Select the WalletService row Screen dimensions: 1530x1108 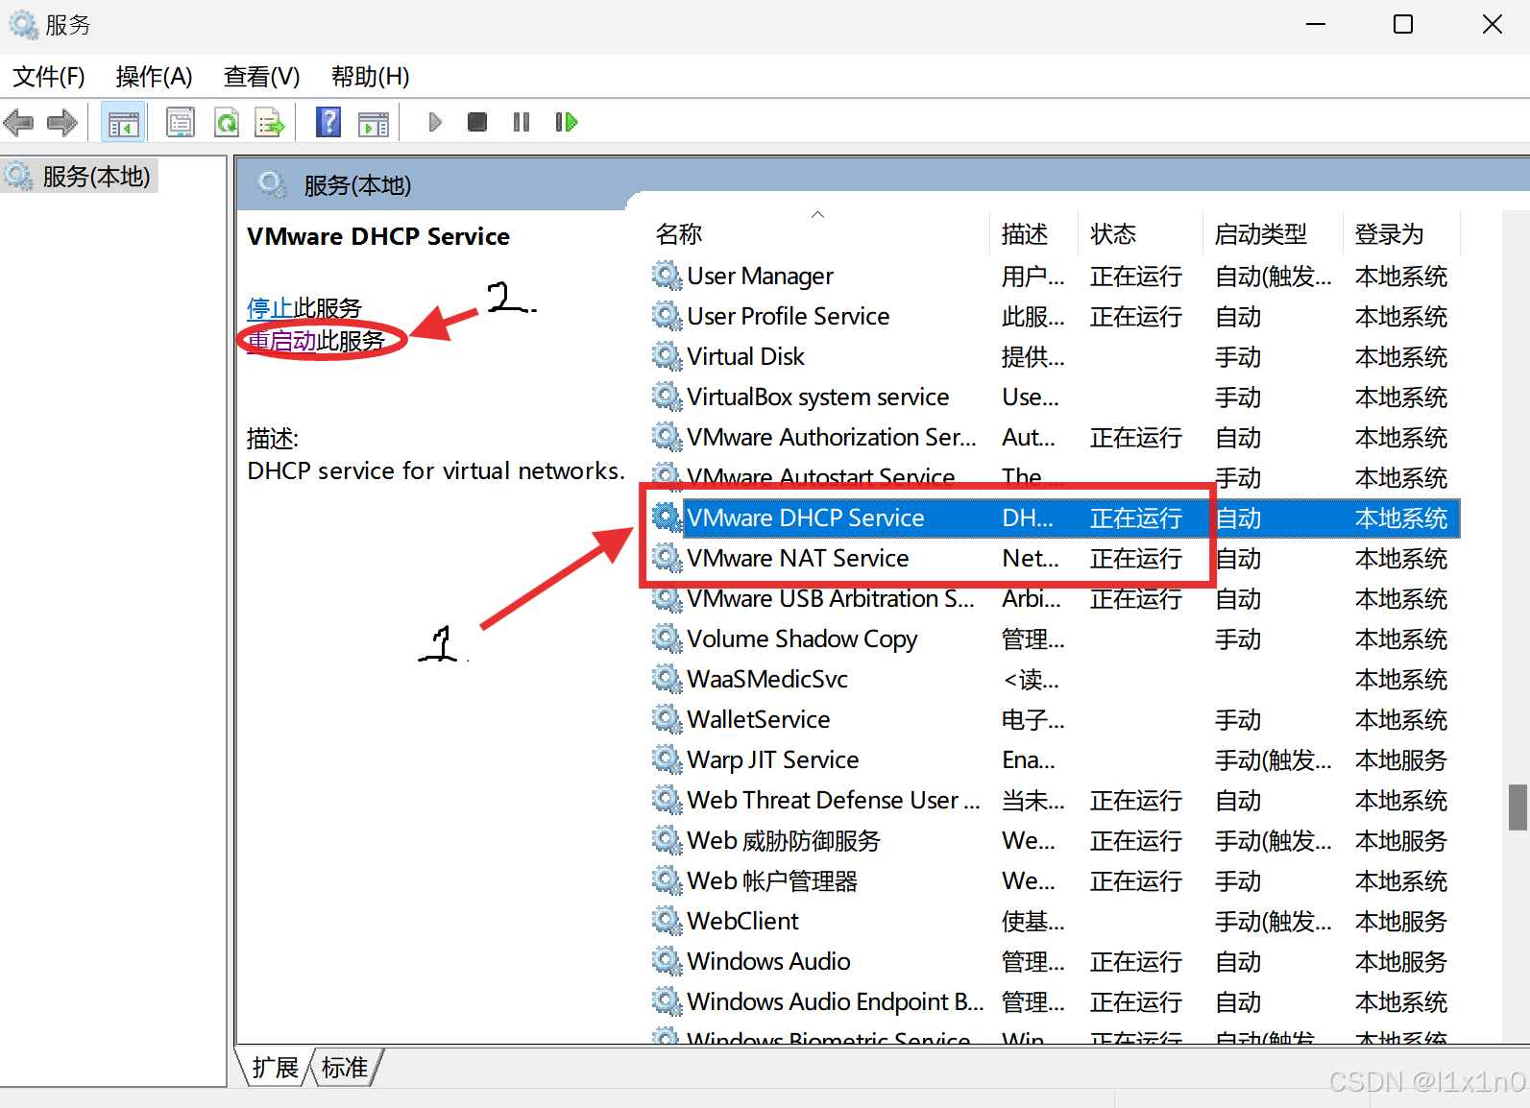point(1055,720)
